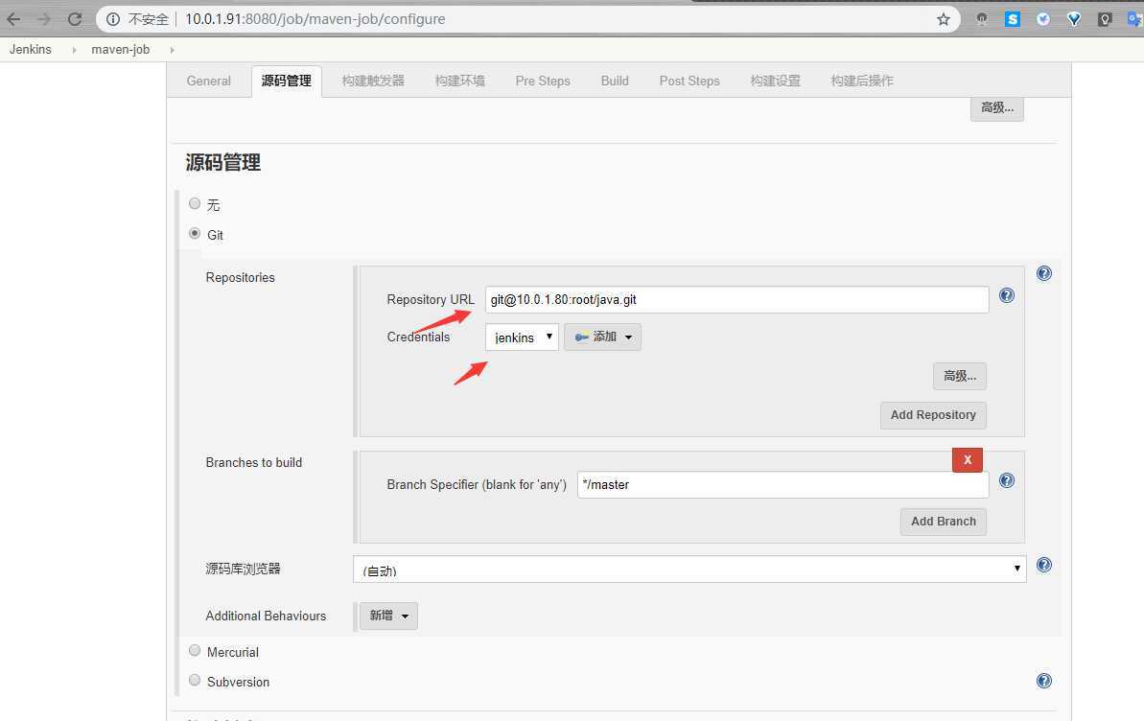Viewport: 1144px width, 721px height.
Task: Delete the branch with red X button
Action: [968, 460]
